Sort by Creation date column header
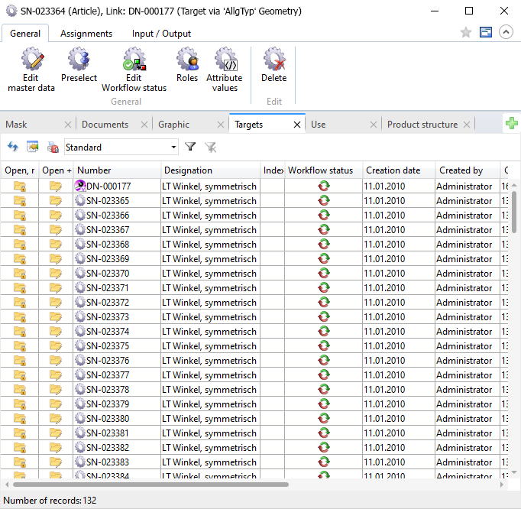This screenshot has height=509, width=521. tap(393, 170)
